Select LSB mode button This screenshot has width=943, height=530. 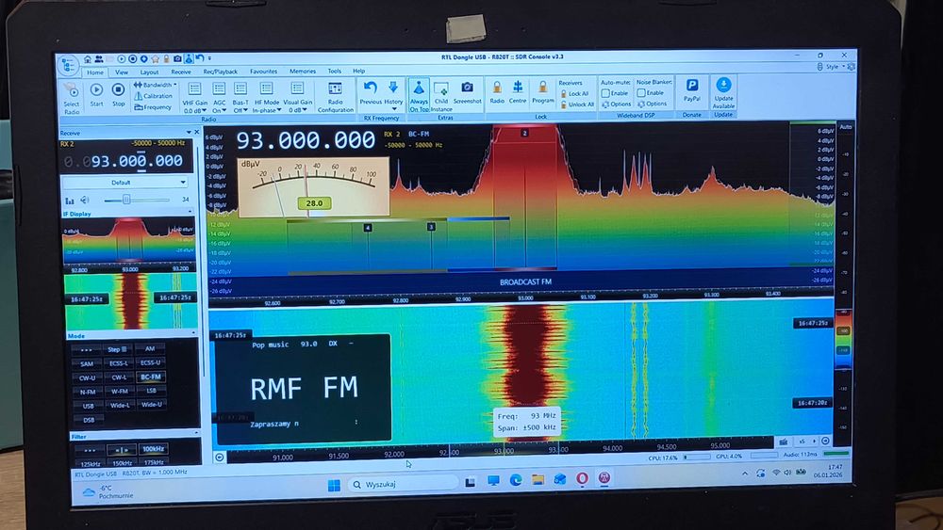coord(150,391)
